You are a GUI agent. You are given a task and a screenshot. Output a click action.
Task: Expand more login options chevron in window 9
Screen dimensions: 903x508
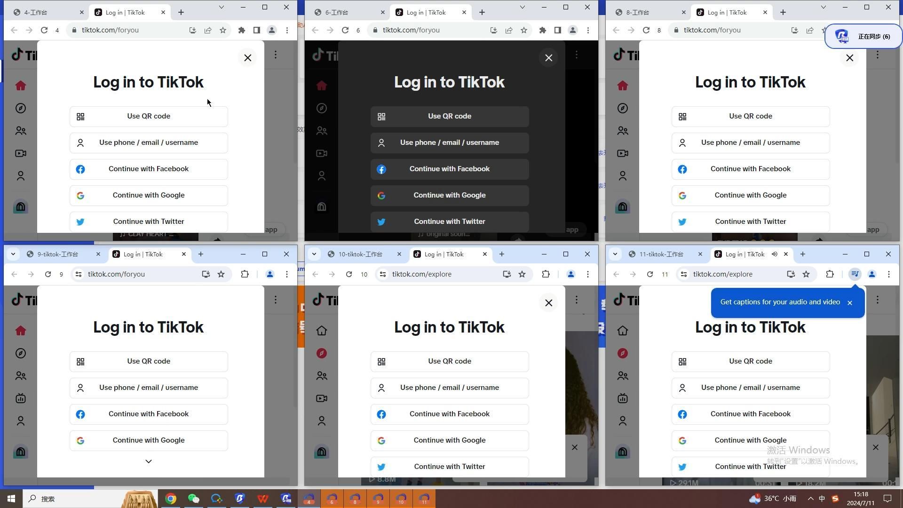coord(149,461)
